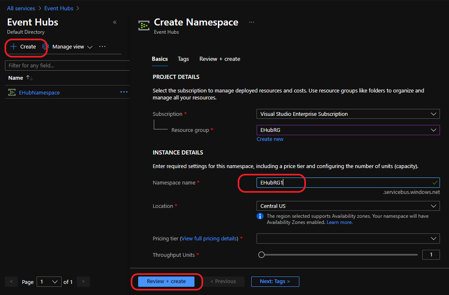Screen dimensions: 449x295
Task: Go to next page arrow
Action: click(x=83, y=281)
